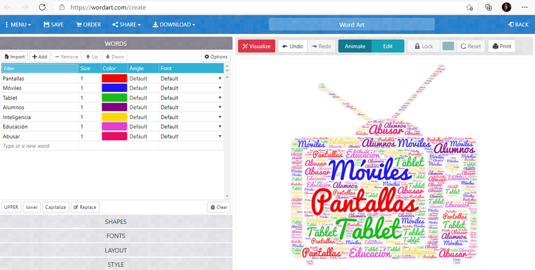Expand the FONTS panel
535x270 pixels.
tap(115, 236)
